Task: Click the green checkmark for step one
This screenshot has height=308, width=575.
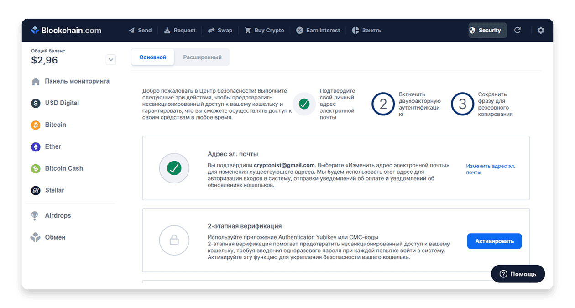Action: click(x=304, y=104)
